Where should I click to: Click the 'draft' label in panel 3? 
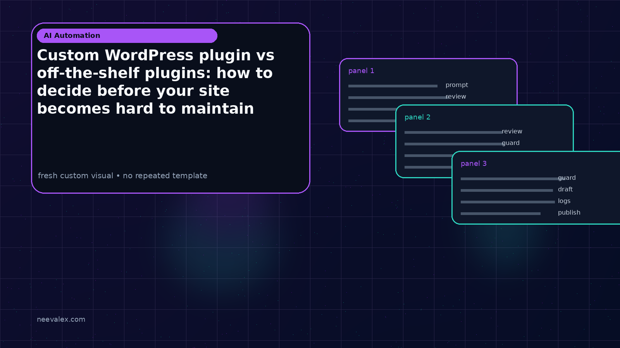click(565, 189)
